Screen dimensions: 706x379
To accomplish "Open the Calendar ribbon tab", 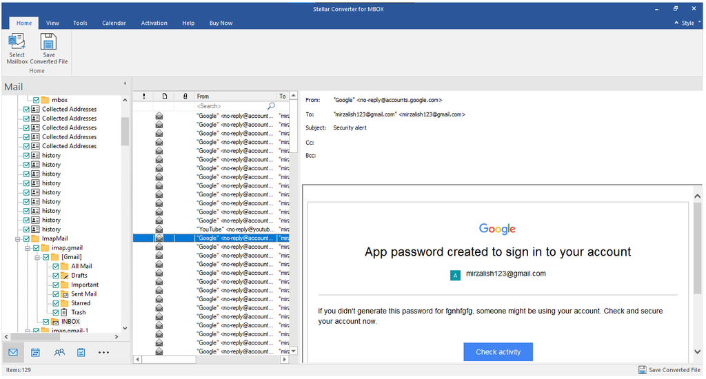I will (x=114, y=23).
